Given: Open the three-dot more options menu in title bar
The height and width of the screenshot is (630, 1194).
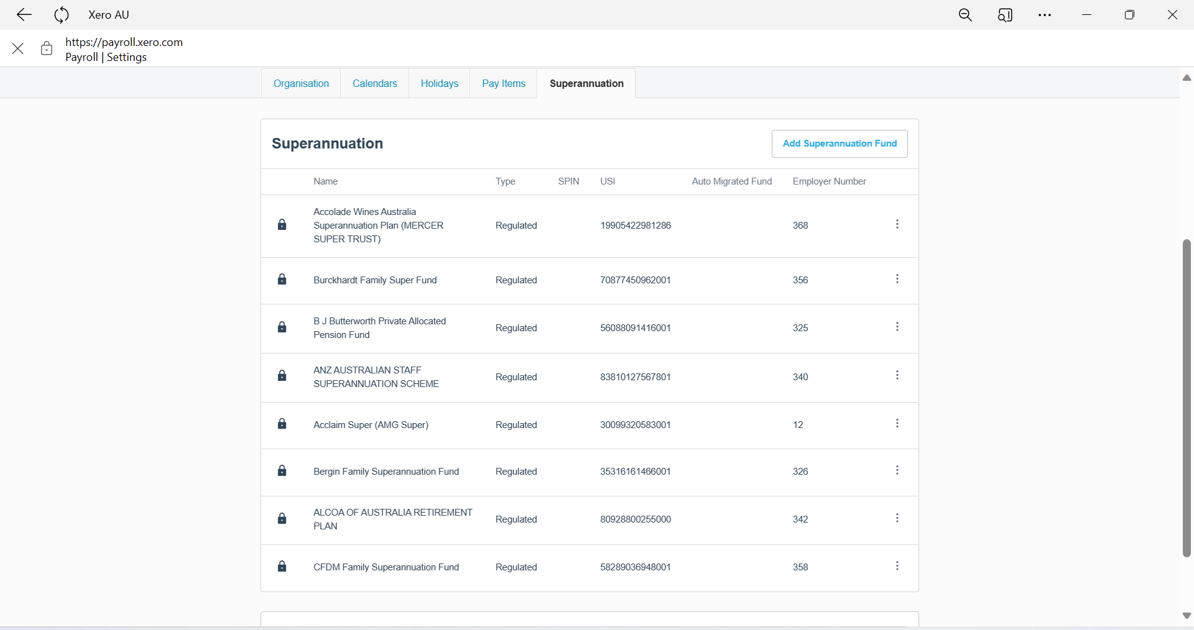Looking at the screenshot, I should click(x=1045, y=15).
